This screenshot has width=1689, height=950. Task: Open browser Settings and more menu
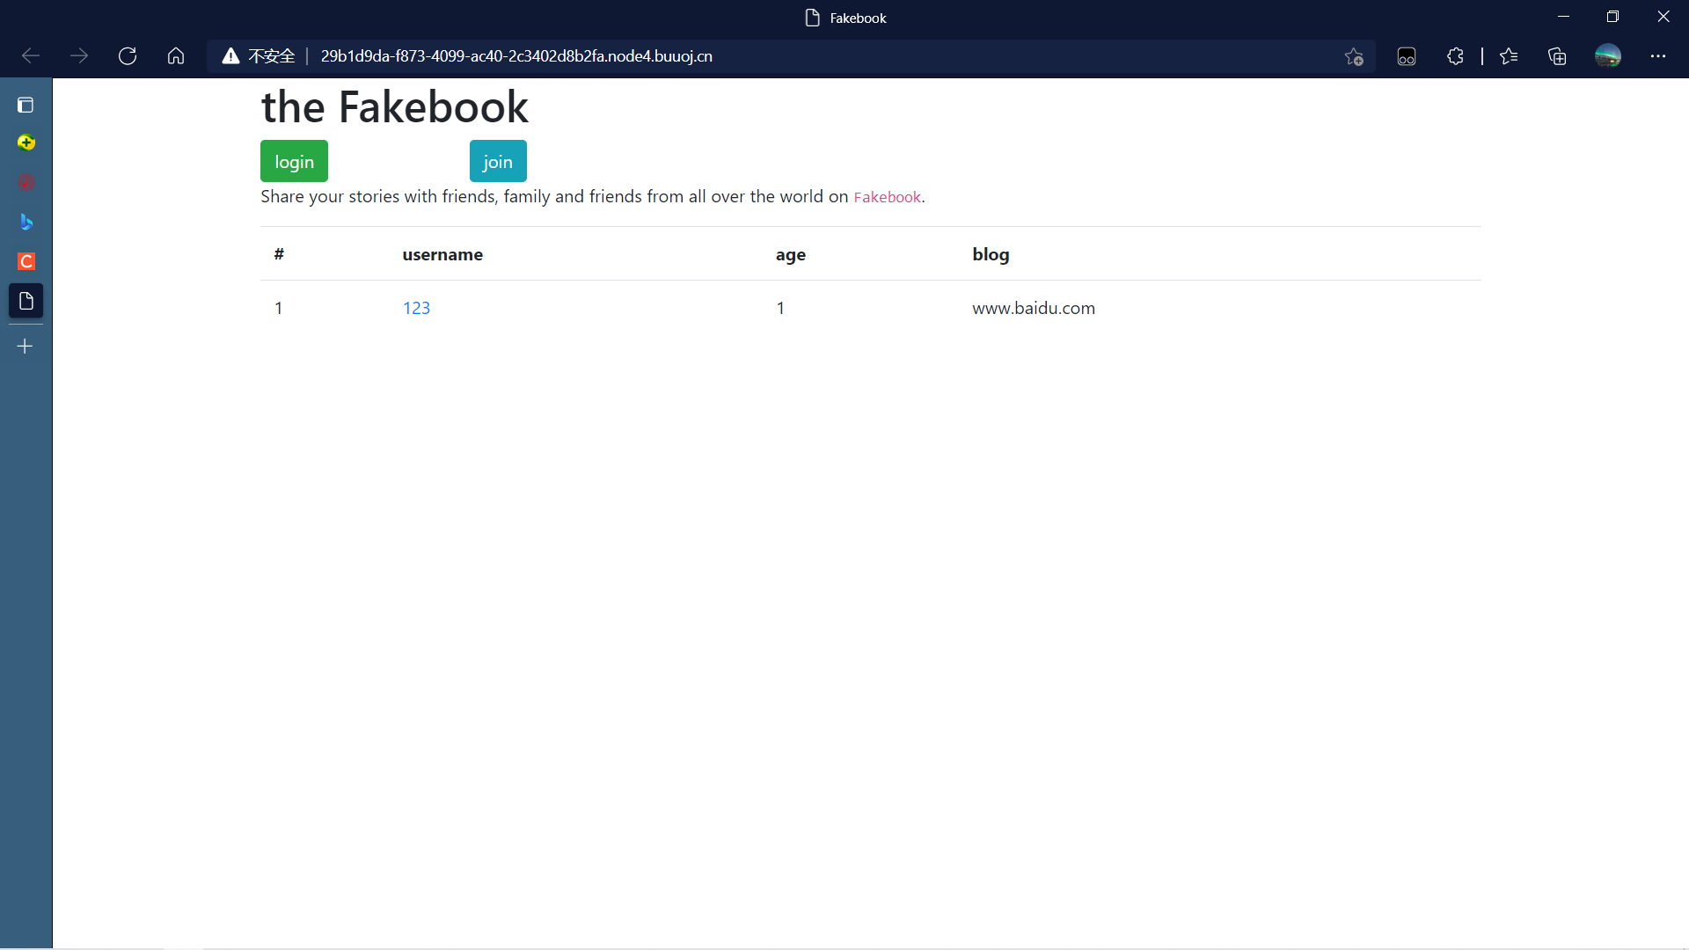(1658, 56)
